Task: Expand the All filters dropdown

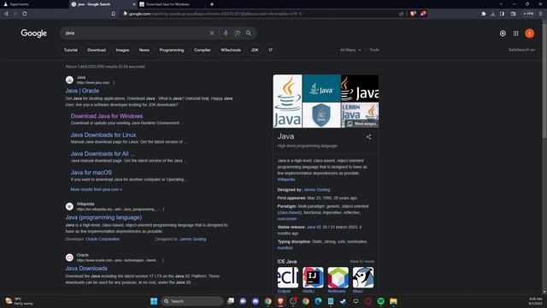Action: click(x=350, y=50)
